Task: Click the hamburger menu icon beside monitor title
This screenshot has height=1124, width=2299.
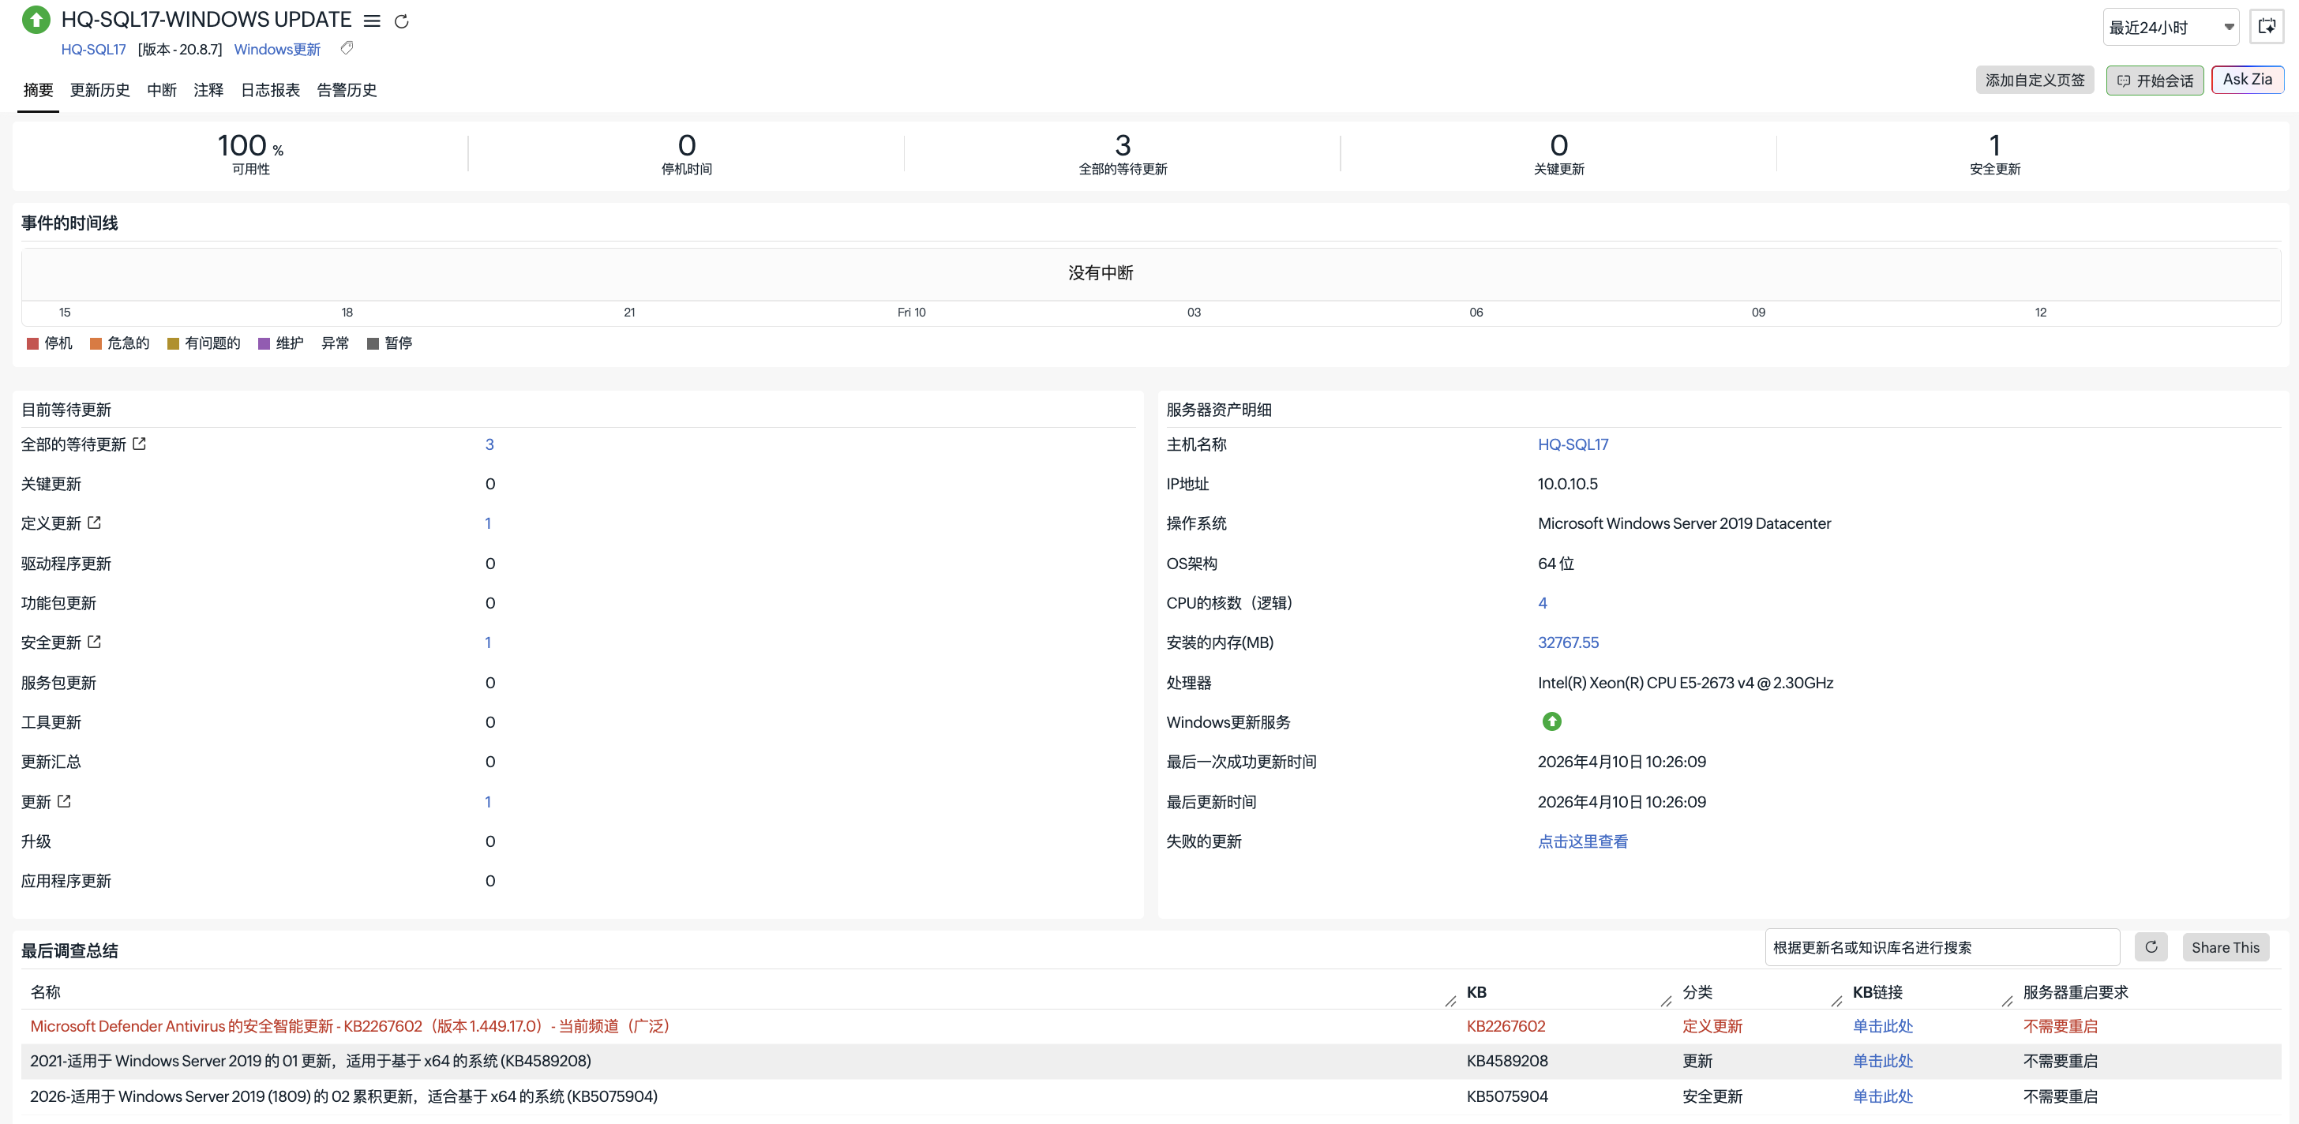Action: tap(372, 21)
